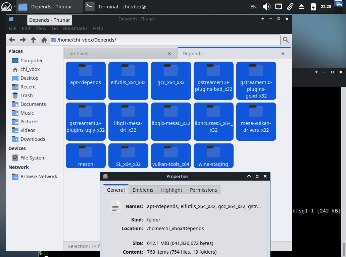Open the apt-rdepends folder
346x257 pixels.
point(86,81)
